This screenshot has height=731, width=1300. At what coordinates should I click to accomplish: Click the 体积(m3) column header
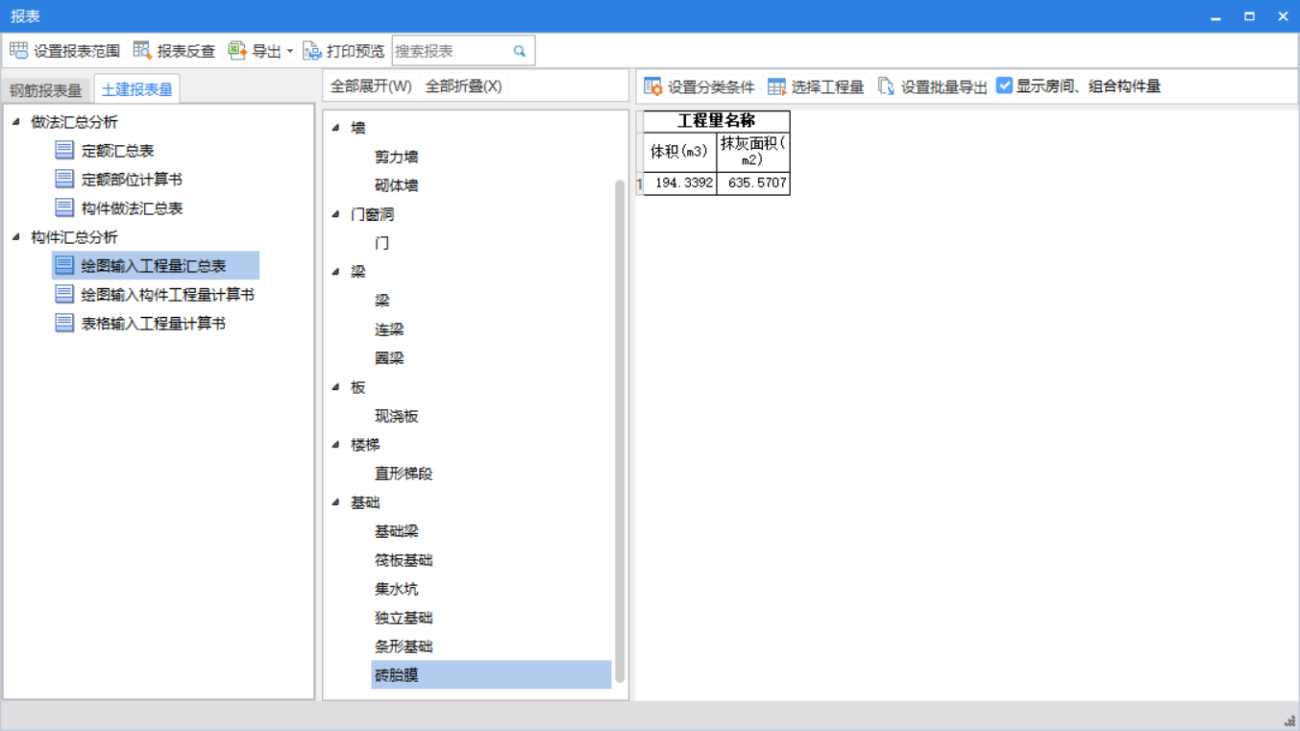pos(680,152)
